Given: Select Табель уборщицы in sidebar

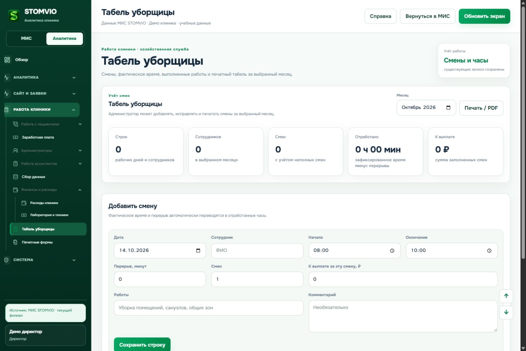Looking at the screenshot, I should [x=48, y=229].
